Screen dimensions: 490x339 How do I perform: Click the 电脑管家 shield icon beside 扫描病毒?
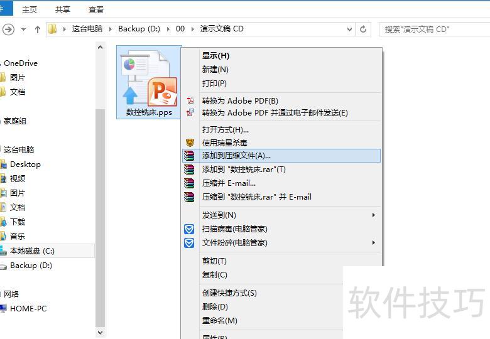189,229
